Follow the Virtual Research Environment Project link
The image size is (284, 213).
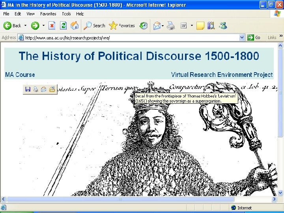click(x=222, y=75)
